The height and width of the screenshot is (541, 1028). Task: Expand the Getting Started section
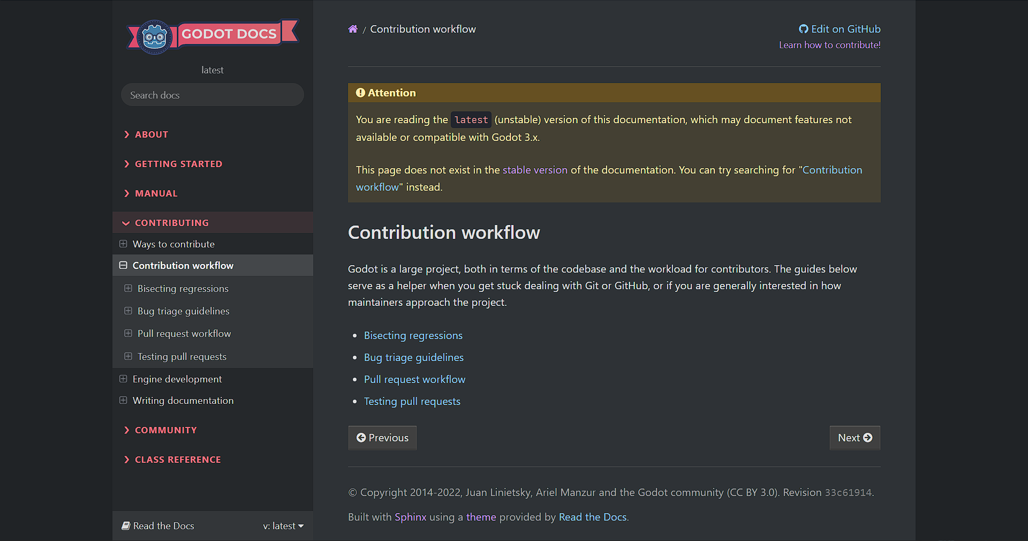click(x=178, y=164)
